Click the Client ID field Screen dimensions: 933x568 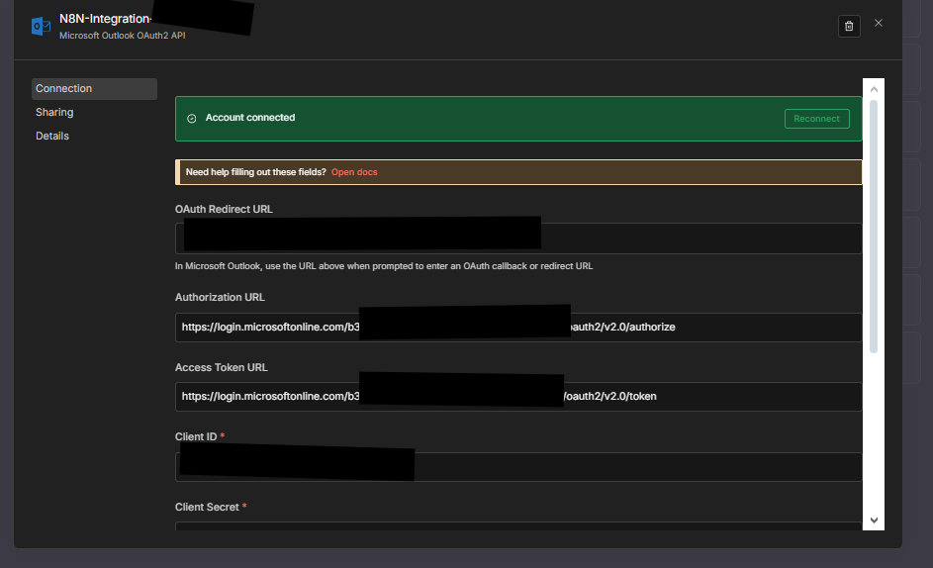[x=518, y=467]
